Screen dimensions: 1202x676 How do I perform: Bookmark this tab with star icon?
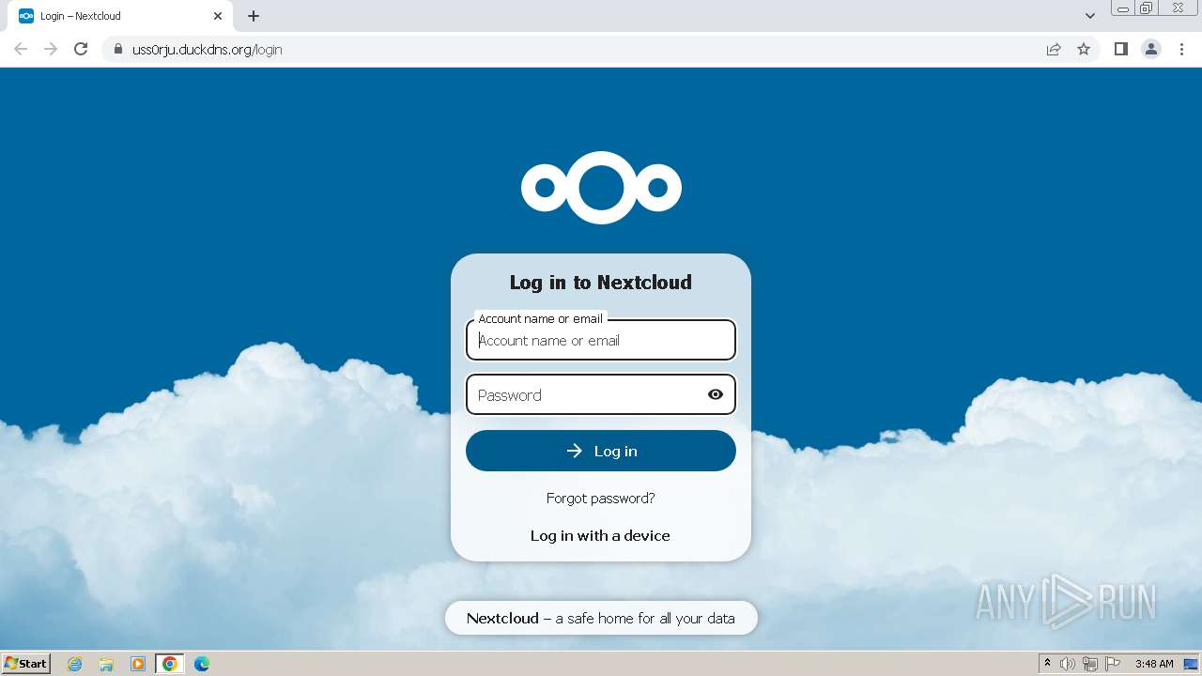click(x=1084, y=49)
